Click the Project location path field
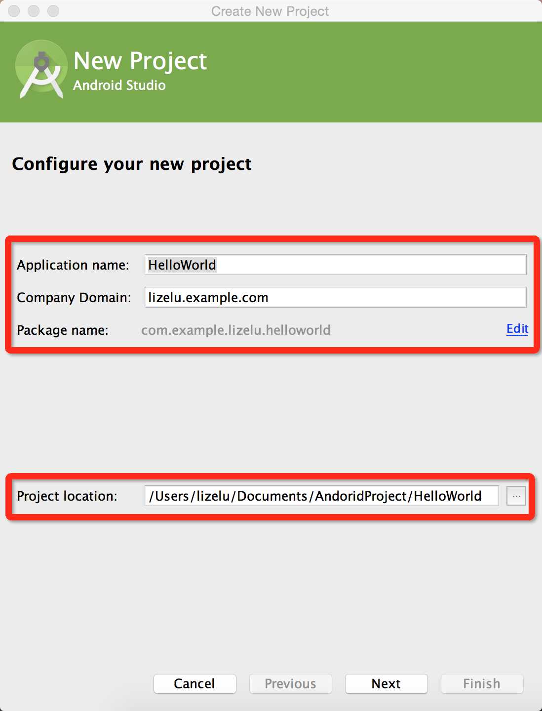 (x=321, y=496)
